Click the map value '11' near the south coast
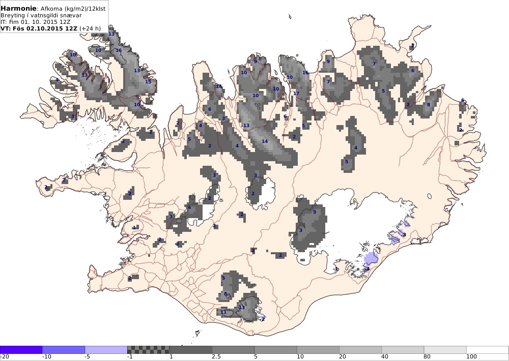This screenshot has width=509, height=361. coord(223,312)
